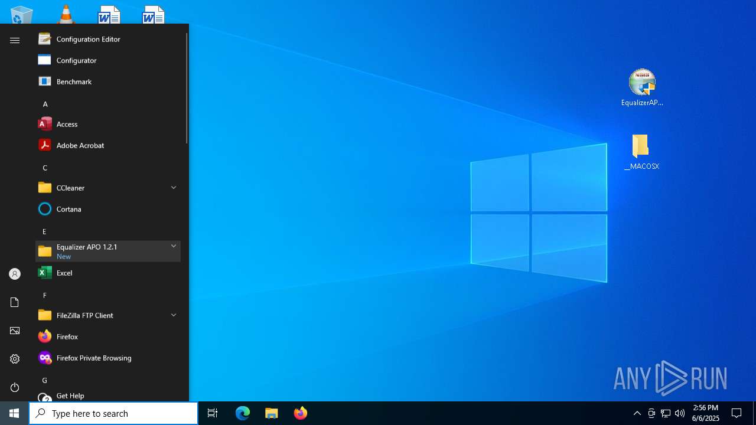Screen dimensions: 756x425
Task: Select the __MACOSX desktop folder
Action: [642, 152]
